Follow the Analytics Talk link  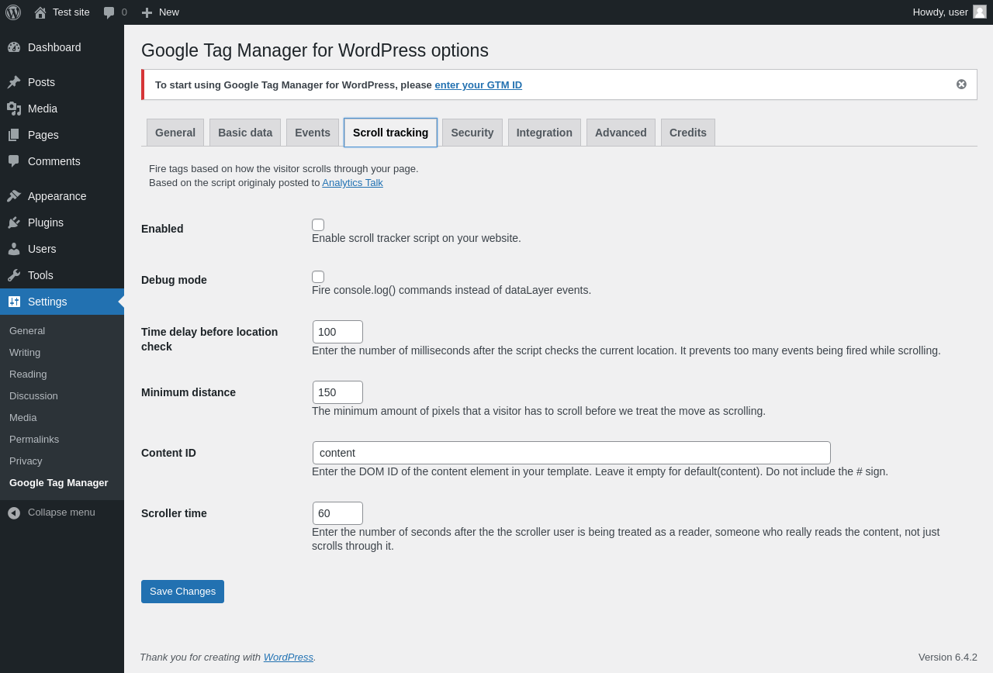pos(352,183)
